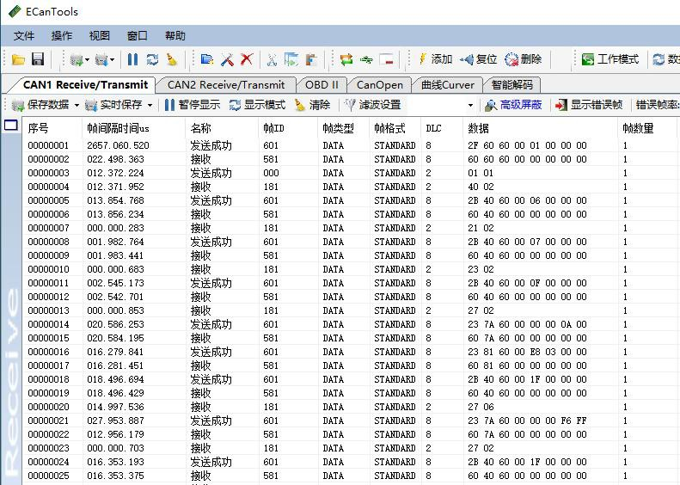Click the 帧ID column header
The width and height of the screenshot is (680, 485).
(273, 128)
